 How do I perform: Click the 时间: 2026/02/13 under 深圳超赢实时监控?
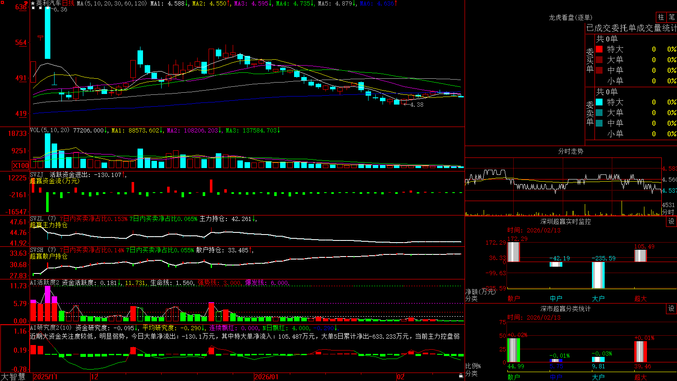(534, 230)
